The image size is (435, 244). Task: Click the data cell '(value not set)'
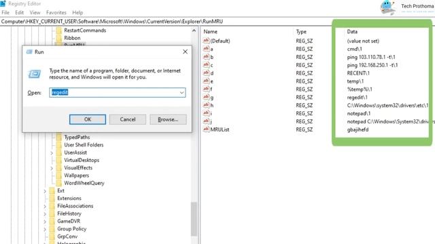(363, 41)
